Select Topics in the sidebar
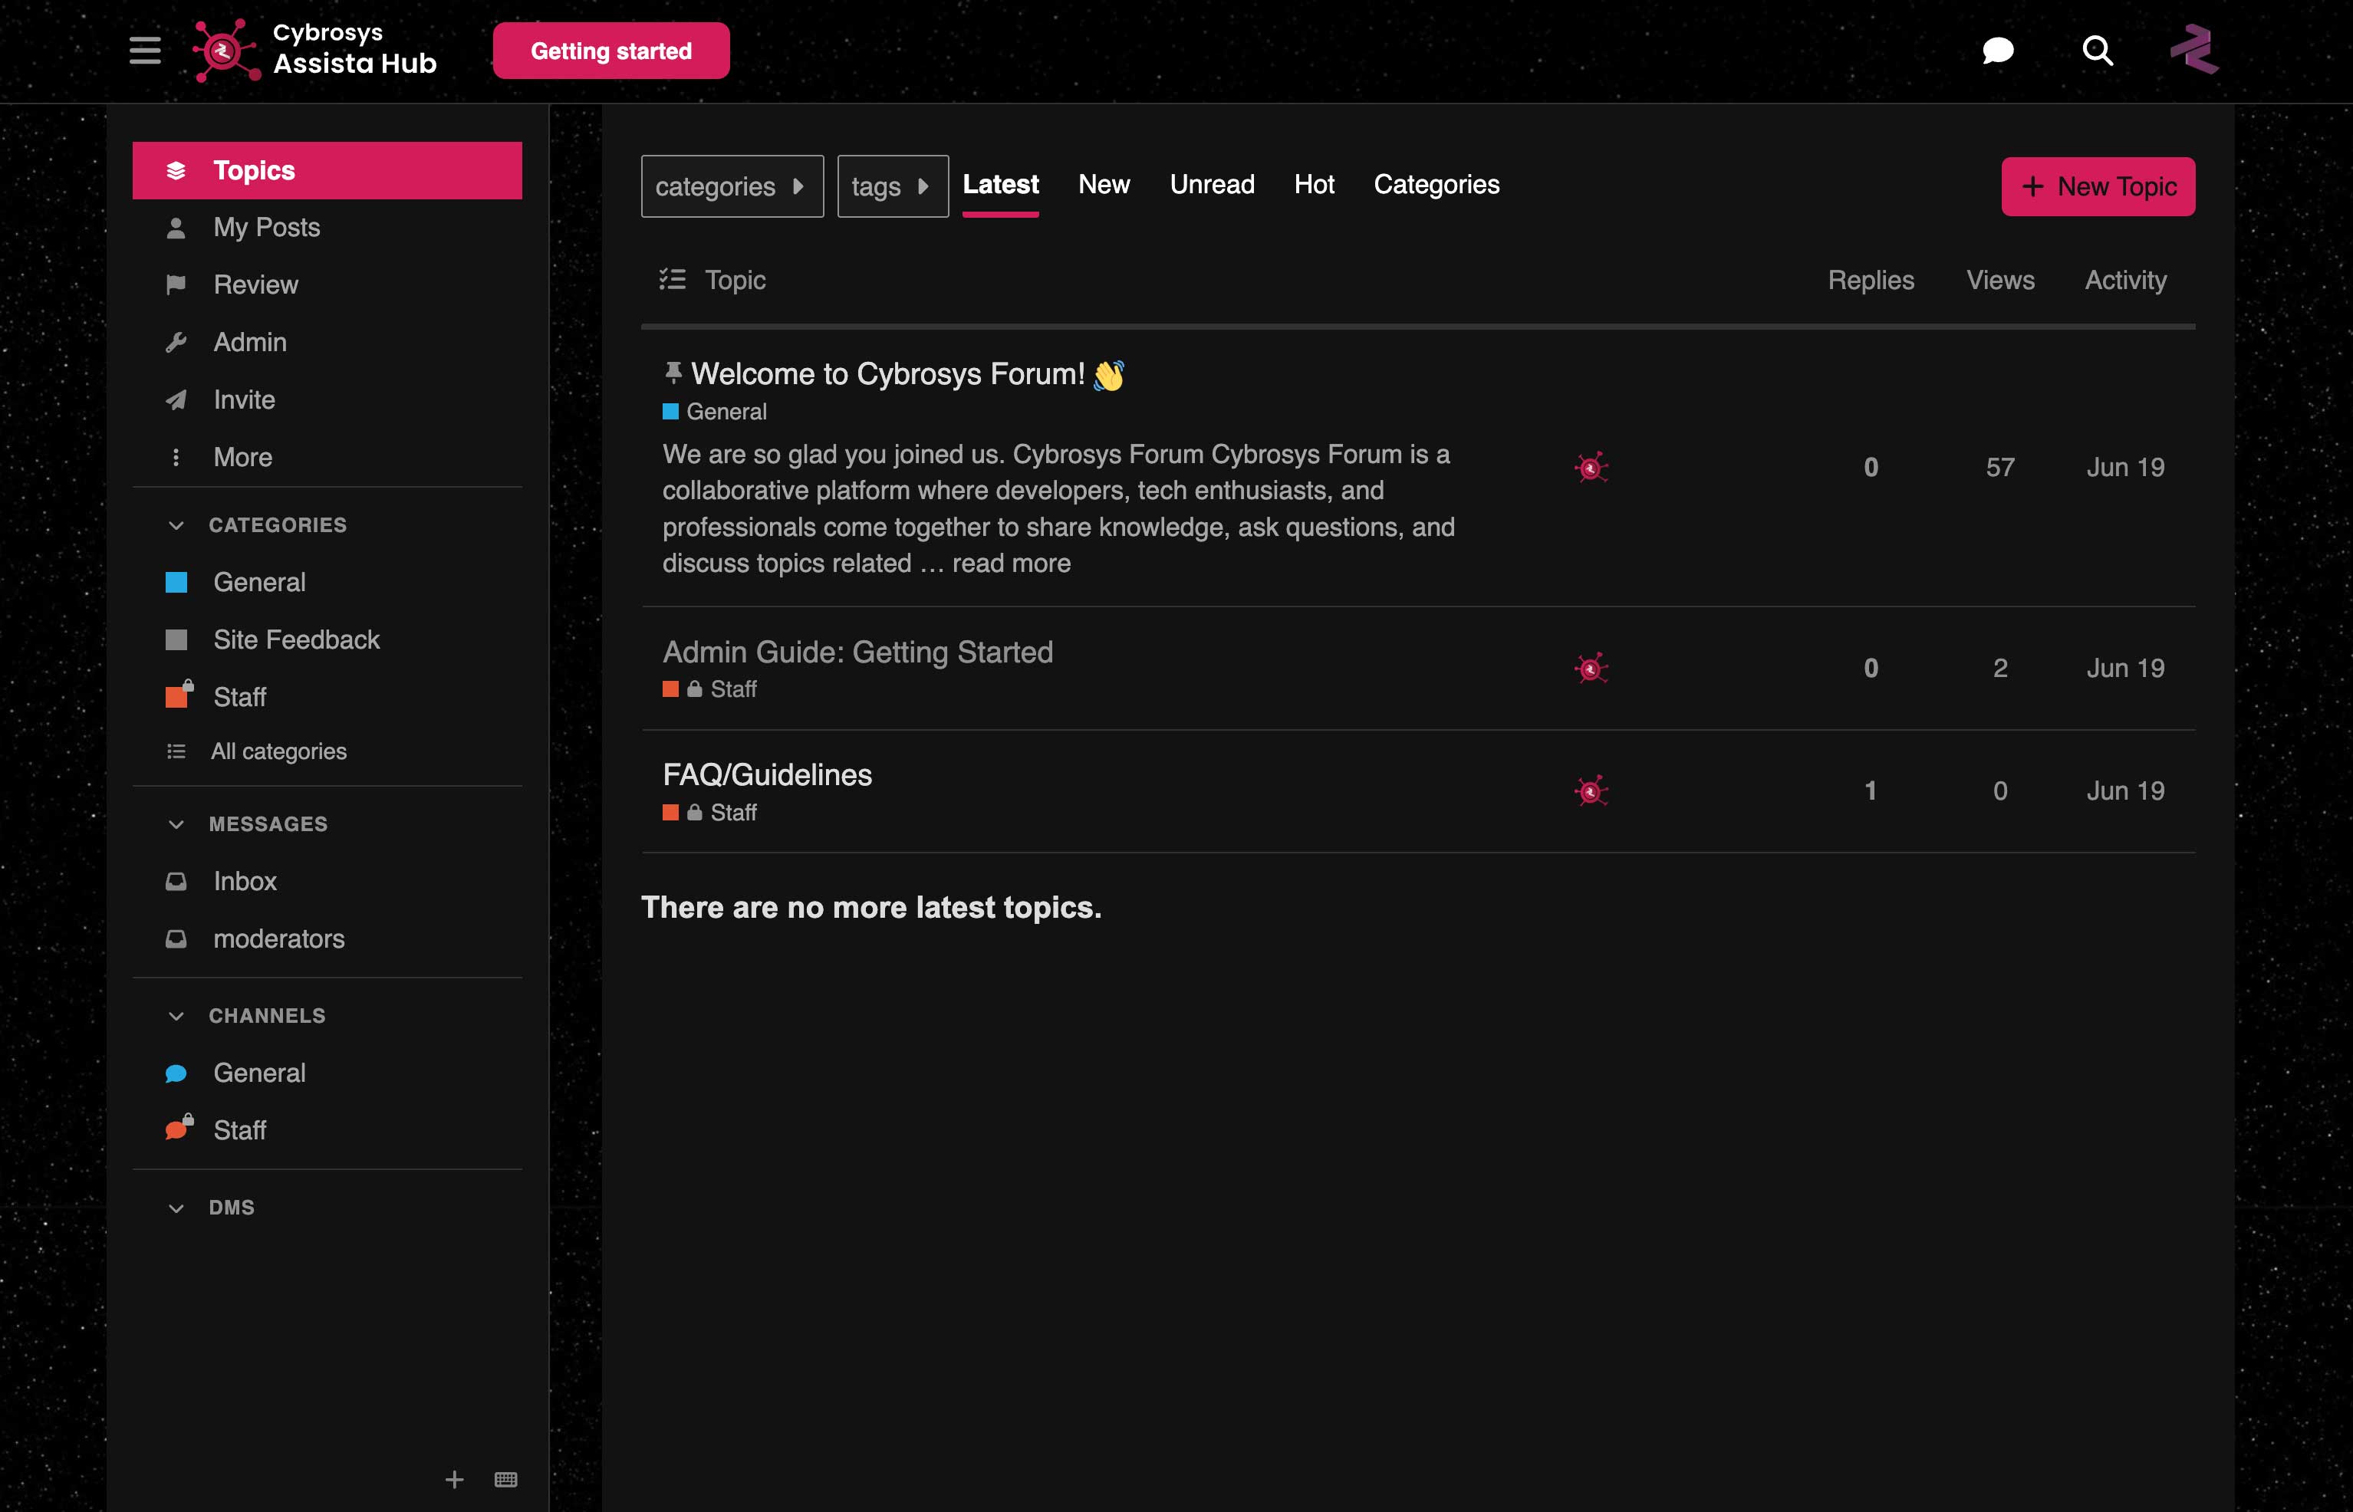The height and width of the screenshot is (1512, 2353). coord(327,171)
